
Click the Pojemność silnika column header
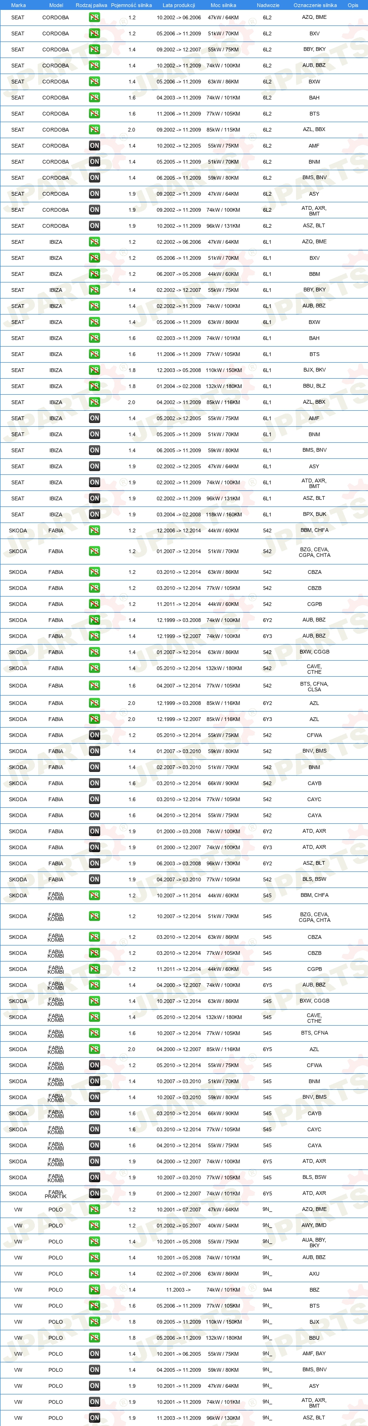[x=131, y=5]
